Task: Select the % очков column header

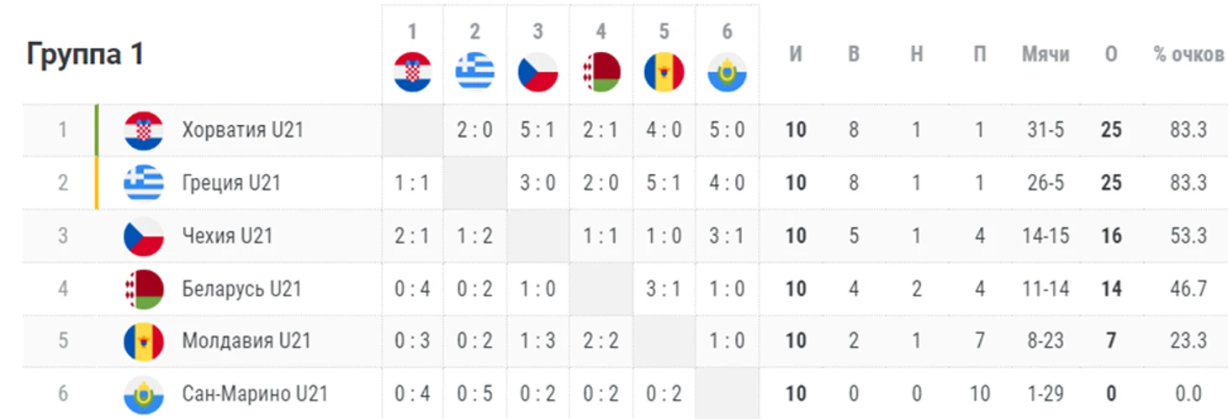Action: point(1188,55)
